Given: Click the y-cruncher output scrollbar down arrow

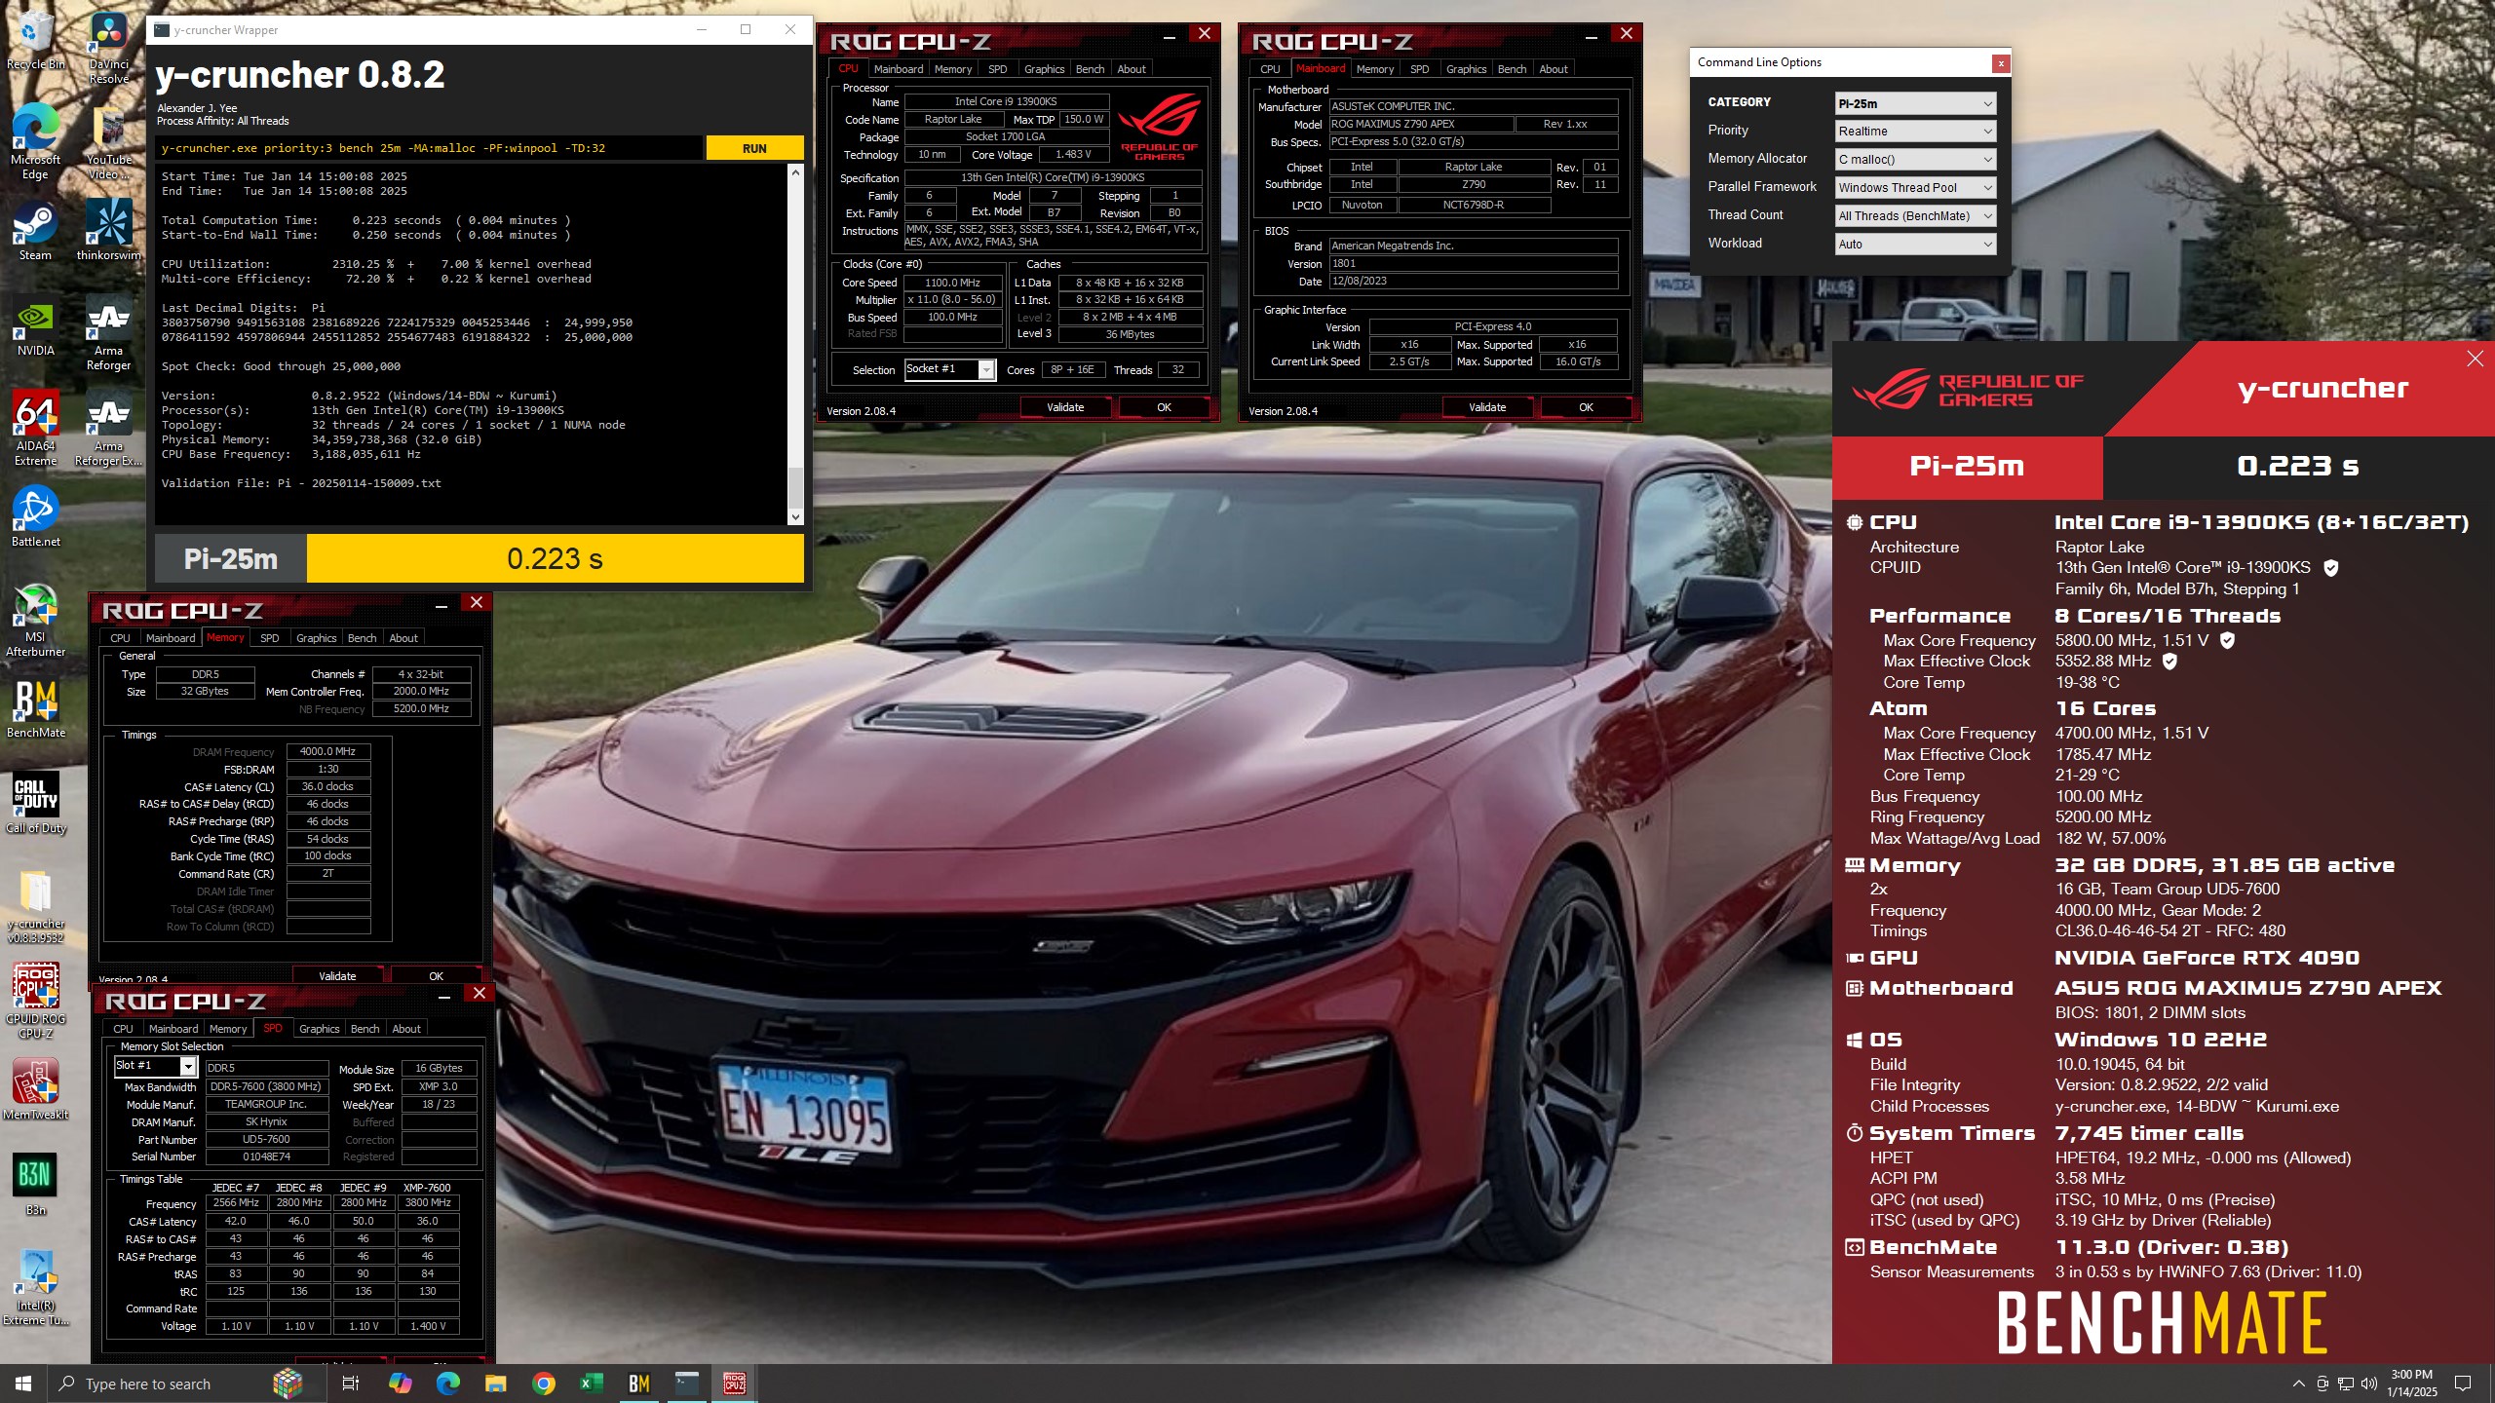Looking at the screenshot, I should tap(795, 517).
